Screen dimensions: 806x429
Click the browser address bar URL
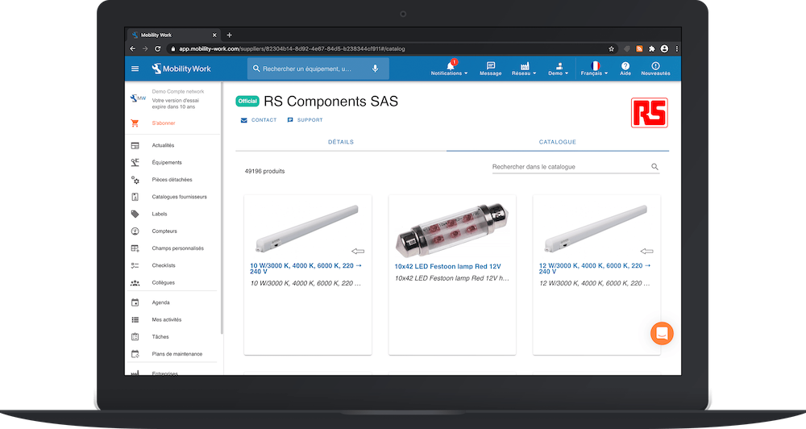[x=292, y=49]
